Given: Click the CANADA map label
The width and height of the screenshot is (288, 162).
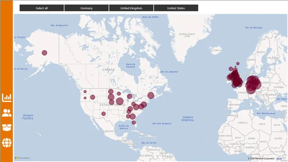Looking at the screenshot, I should (108, 70).
